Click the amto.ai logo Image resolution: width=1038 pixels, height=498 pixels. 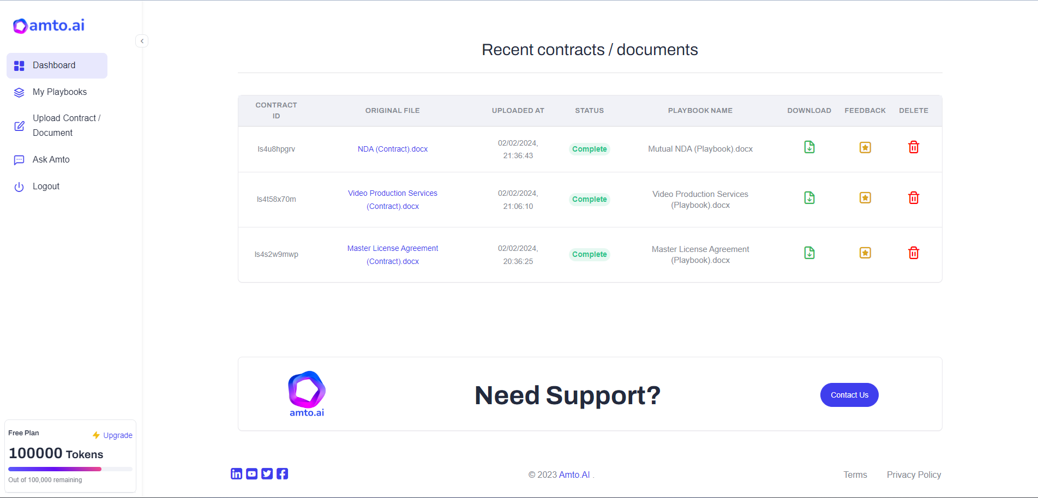pyautogui.click(x=48, y=25)
